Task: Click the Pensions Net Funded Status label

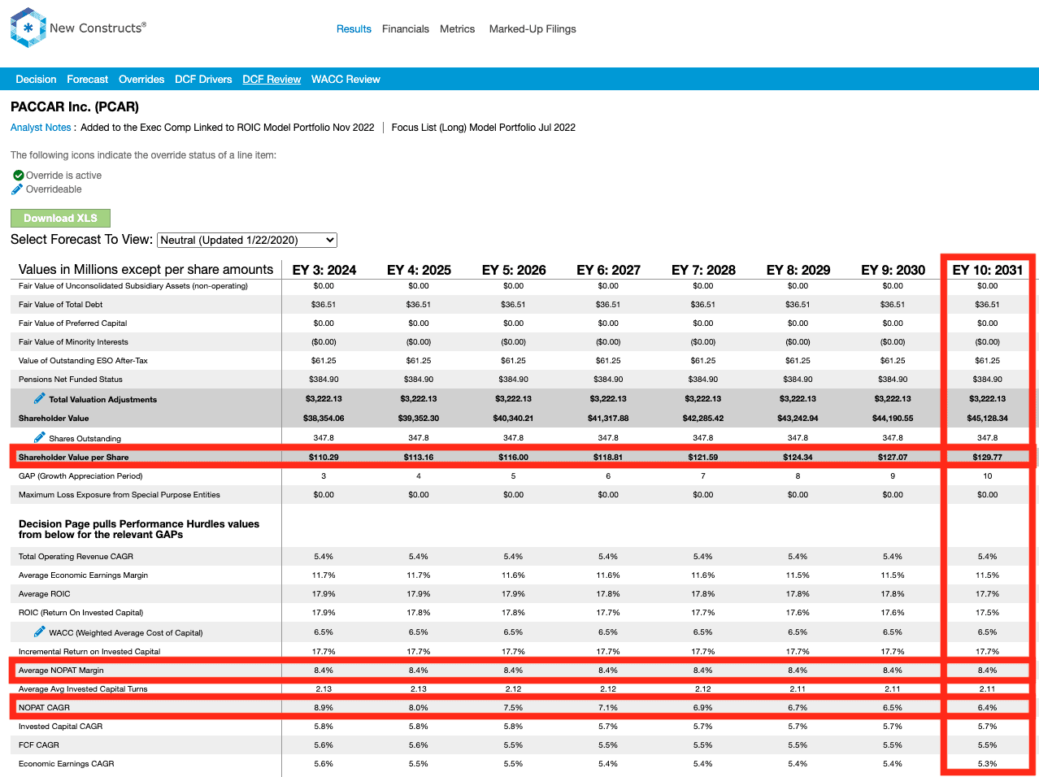Action: (71, 379)
